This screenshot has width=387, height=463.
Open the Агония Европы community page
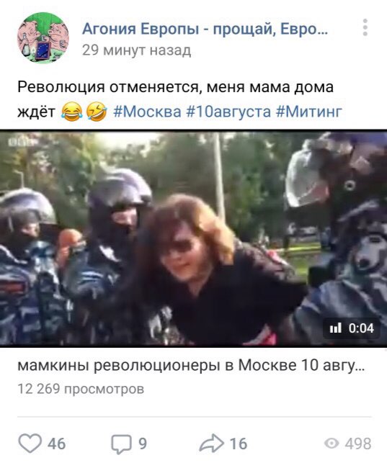pyautogui.click(x=205, y=29)
